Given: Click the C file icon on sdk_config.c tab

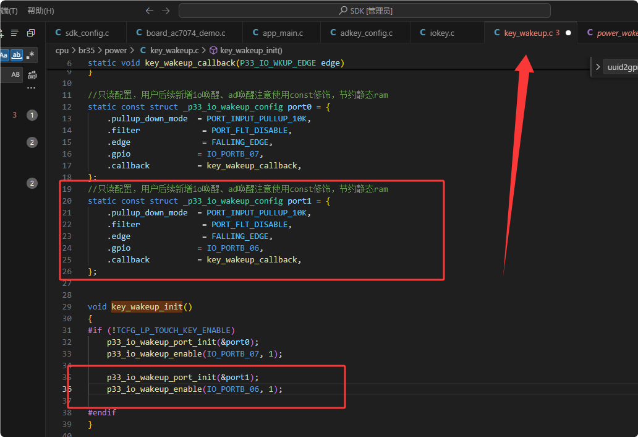Looking at the screenshot, I should [x=58, y=33].
